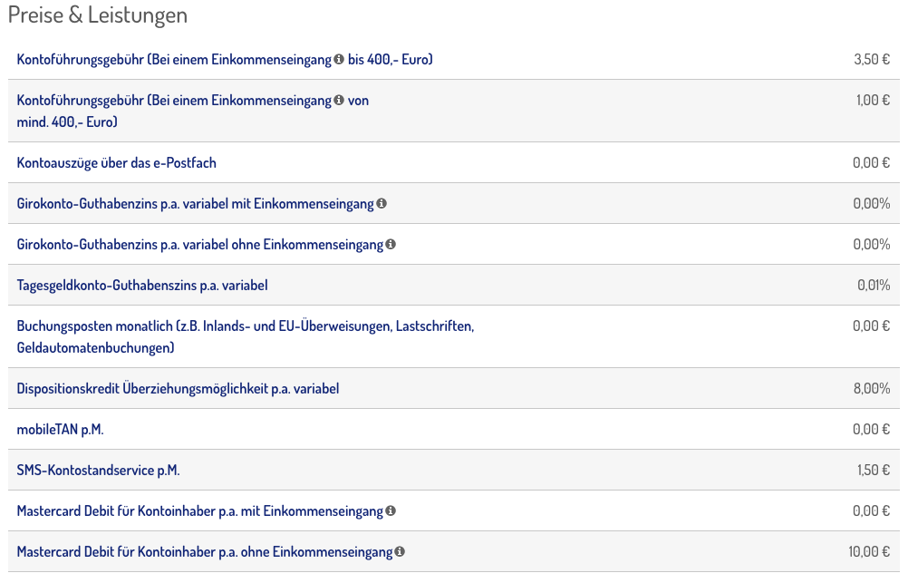This screenshot has width=908, height=583.
Task: Click the 10,00 € Mastercard price
Action: (868, 551)
